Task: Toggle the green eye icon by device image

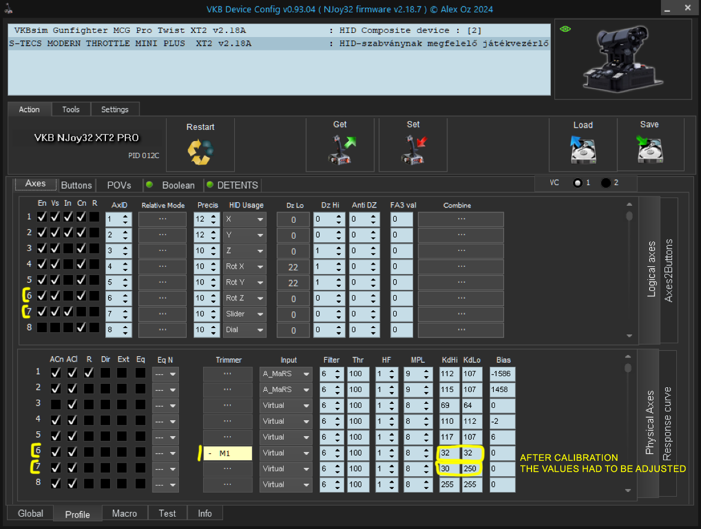Action: [x=565, y=29]
